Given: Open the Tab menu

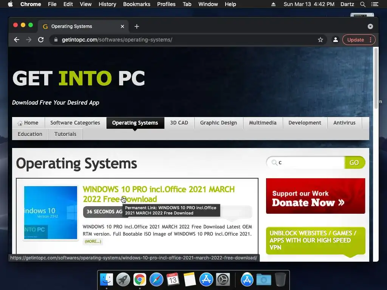Looking at the screenshot, I should click(187, 4).
